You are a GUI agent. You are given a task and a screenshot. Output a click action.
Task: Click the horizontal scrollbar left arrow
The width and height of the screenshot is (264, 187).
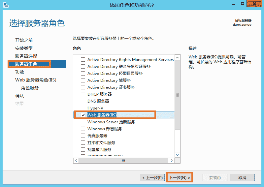[x=76, y=160]
